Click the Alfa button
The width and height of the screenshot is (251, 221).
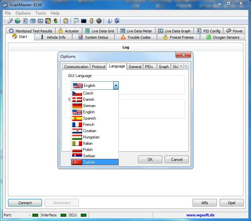(205, 203)
